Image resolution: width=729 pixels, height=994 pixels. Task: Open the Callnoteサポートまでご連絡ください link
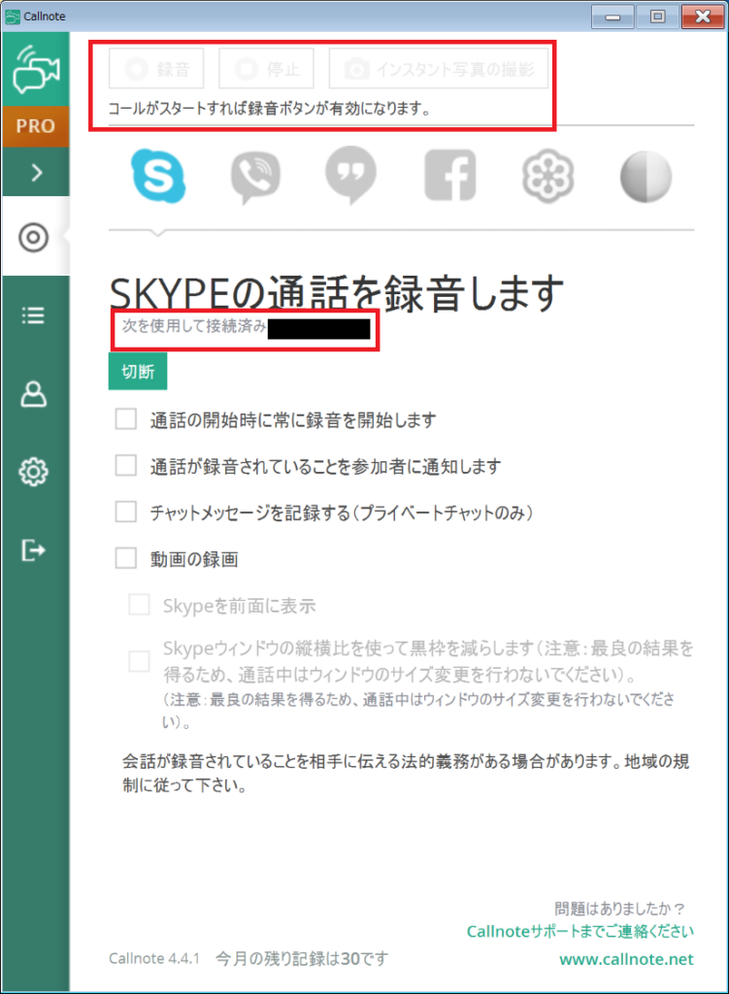click(580, 931)
